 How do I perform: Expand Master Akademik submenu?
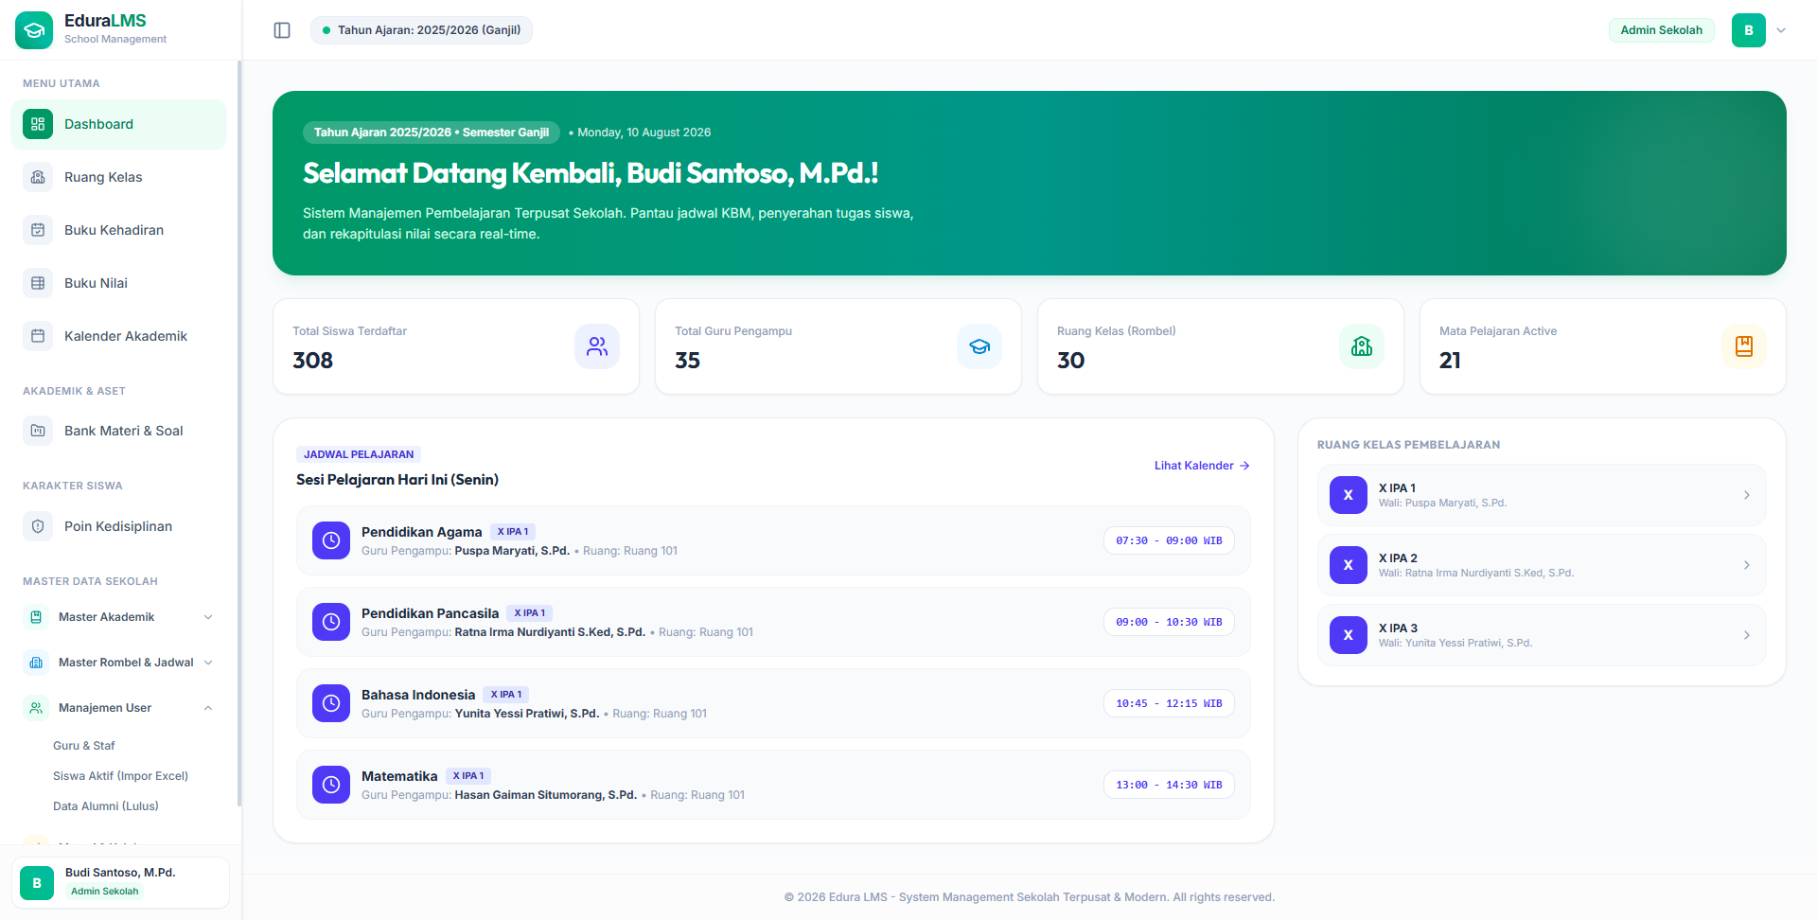(119, 617)
